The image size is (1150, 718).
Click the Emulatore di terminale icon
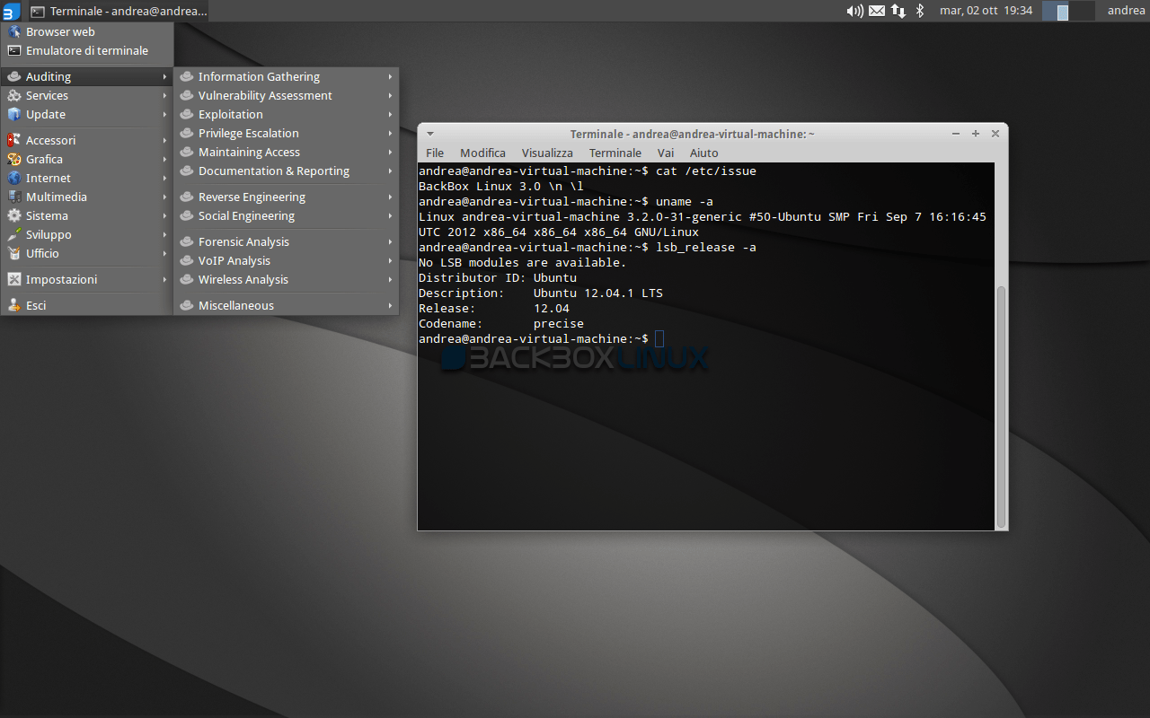tap(14, 50)
